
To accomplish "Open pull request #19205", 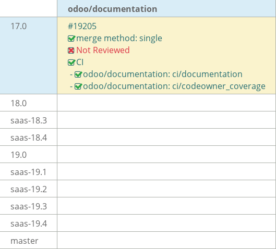I will point(82,27).
